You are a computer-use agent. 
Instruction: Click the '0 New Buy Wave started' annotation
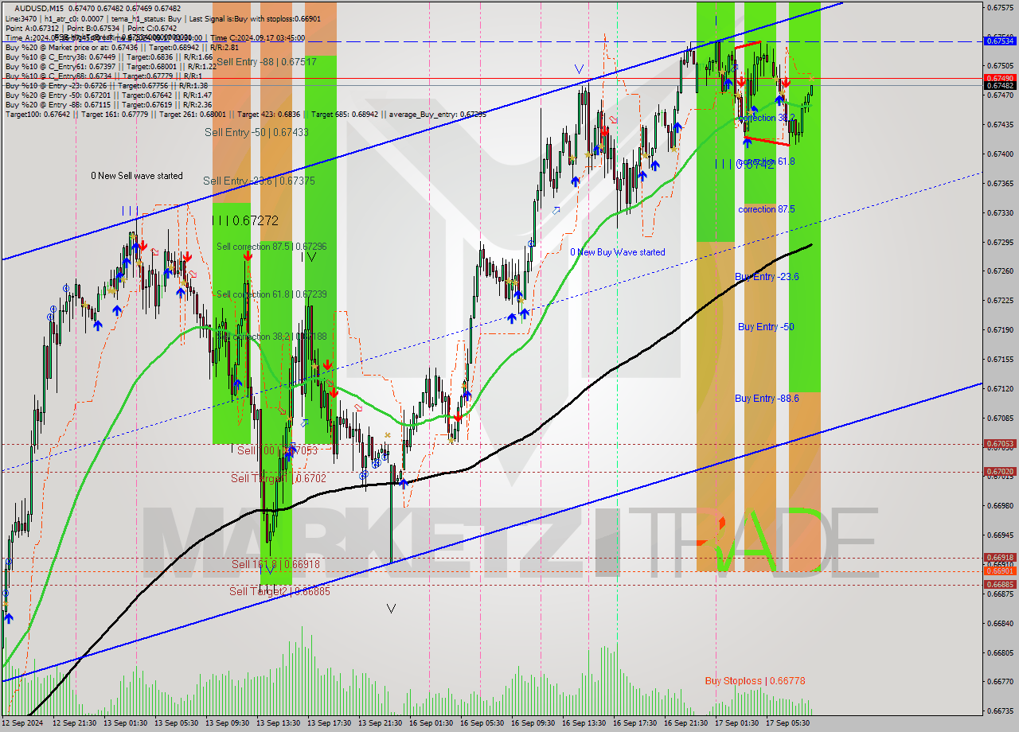click(x=618, y=252)
